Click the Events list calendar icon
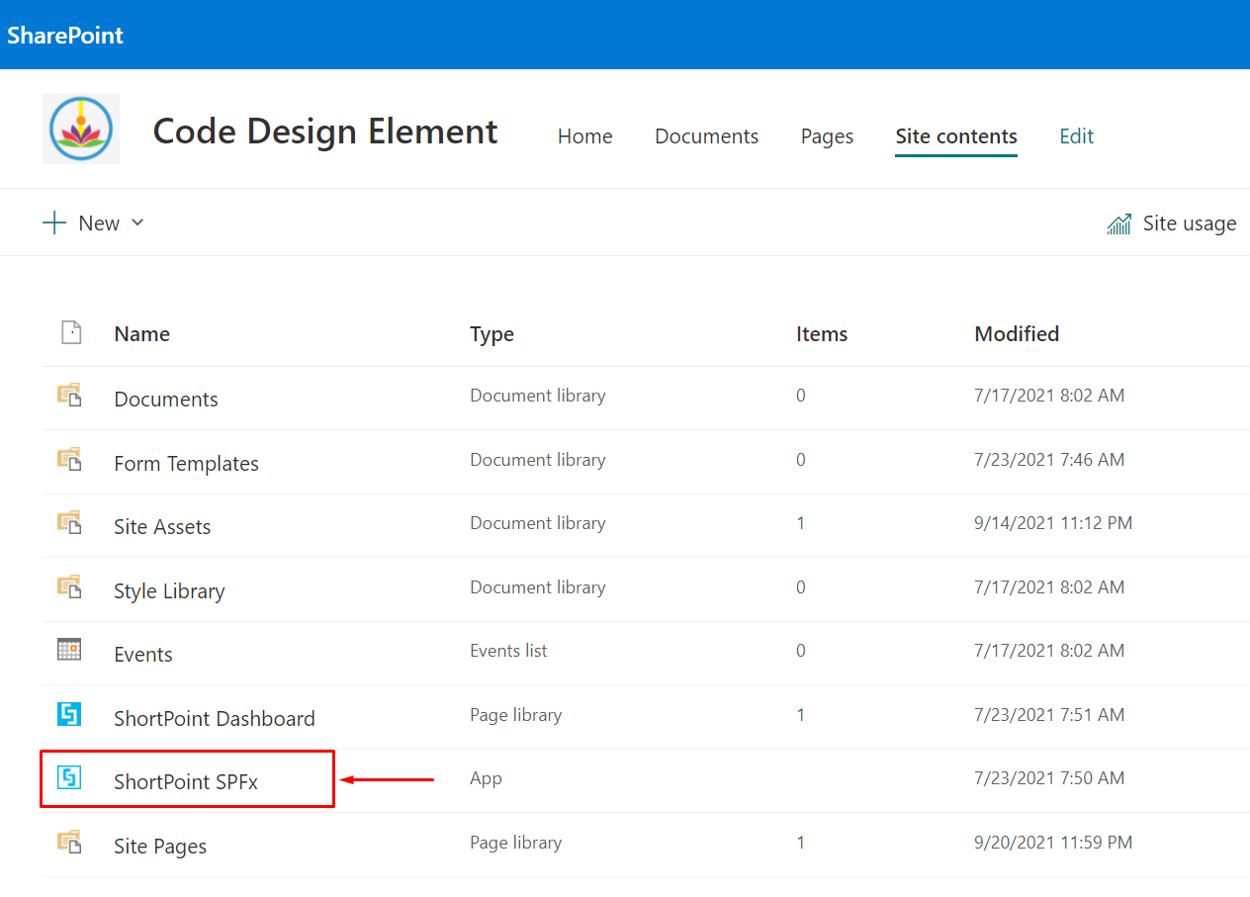This screenshot has height=897, width=1250. click(68, 650)
